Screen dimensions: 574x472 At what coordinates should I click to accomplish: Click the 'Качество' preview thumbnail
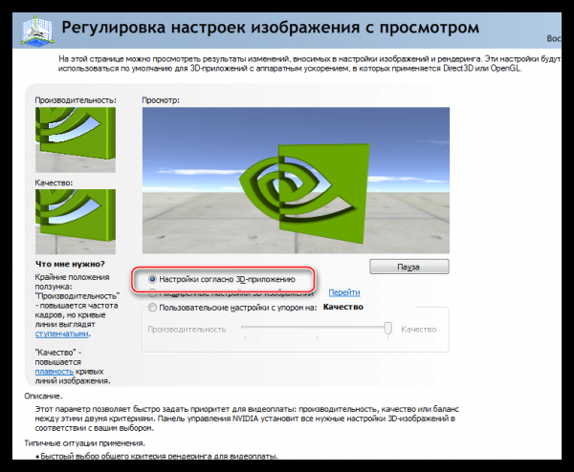[76, 222]
